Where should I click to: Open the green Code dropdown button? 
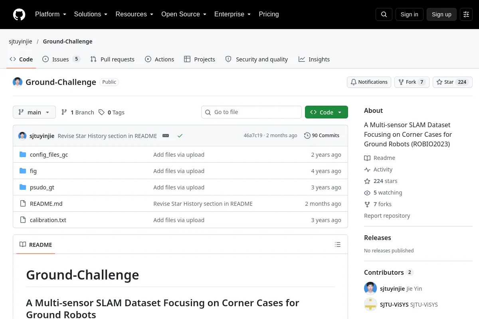327,112
